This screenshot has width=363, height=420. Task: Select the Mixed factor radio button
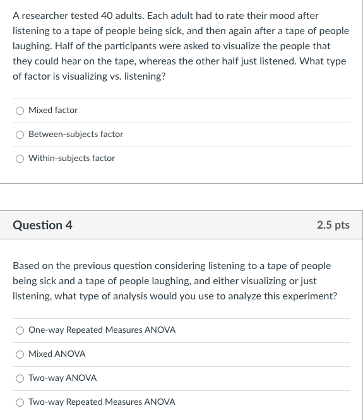[20, 111]
